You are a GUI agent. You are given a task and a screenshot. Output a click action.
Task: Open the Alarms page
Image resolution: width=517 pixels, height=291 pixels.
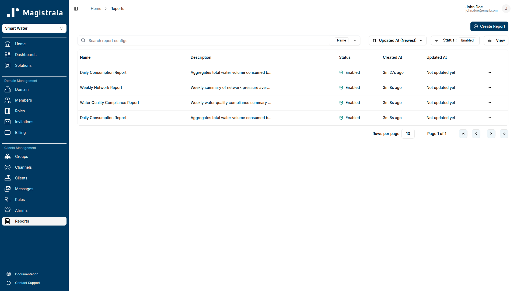click(x=21, y=210)
